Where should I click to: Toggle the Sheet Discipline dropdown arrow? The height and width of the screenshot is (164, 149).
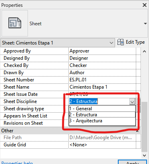tap(132, 101)
